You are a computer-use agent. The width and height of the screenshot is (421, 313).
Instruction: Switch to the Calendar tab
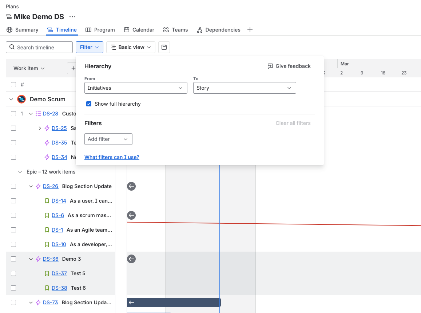[x=139, y=30]
